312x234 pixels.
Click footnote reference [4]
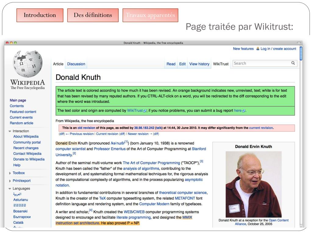tap(91, 210)
